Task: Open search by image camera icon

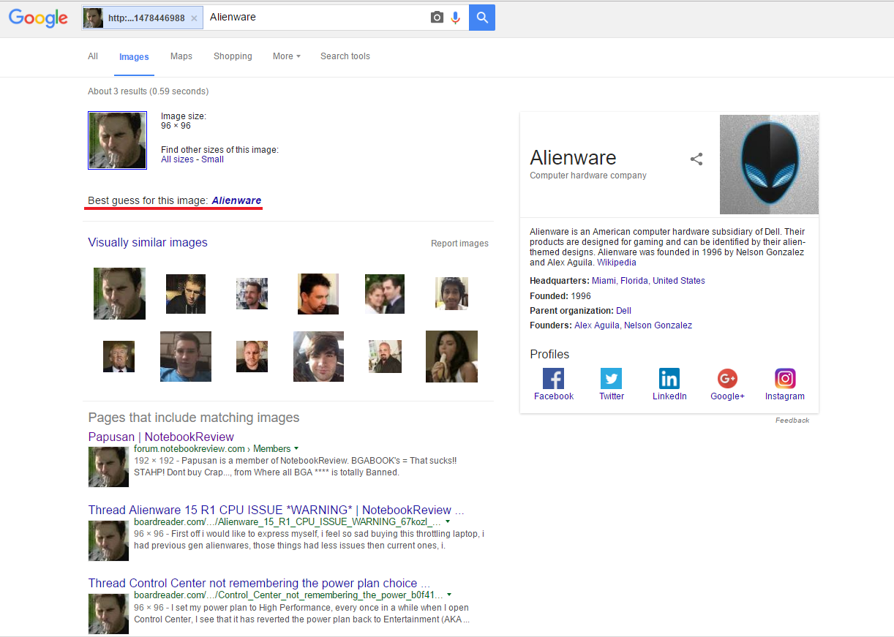Action: 437,18
